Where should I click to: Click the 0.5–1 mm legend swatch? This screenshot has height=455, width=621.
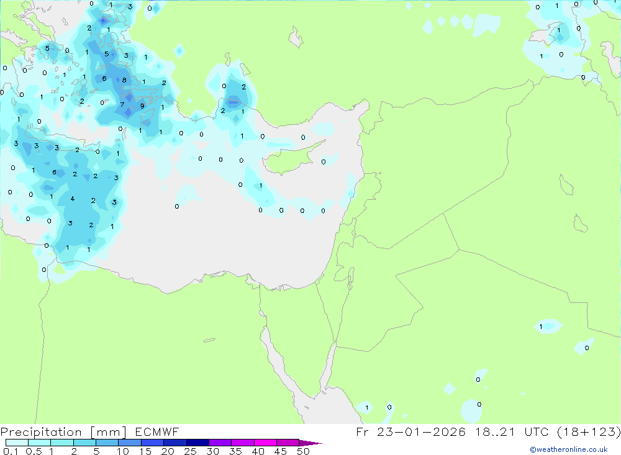[x=40, y=443]
